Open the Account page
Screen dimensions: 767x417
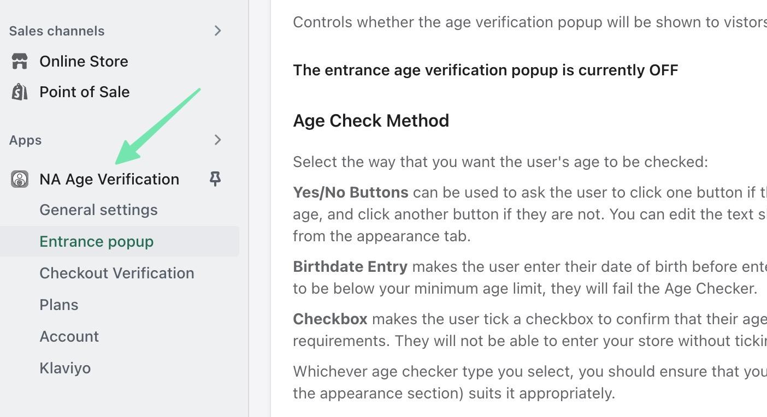tap(69, 336)
